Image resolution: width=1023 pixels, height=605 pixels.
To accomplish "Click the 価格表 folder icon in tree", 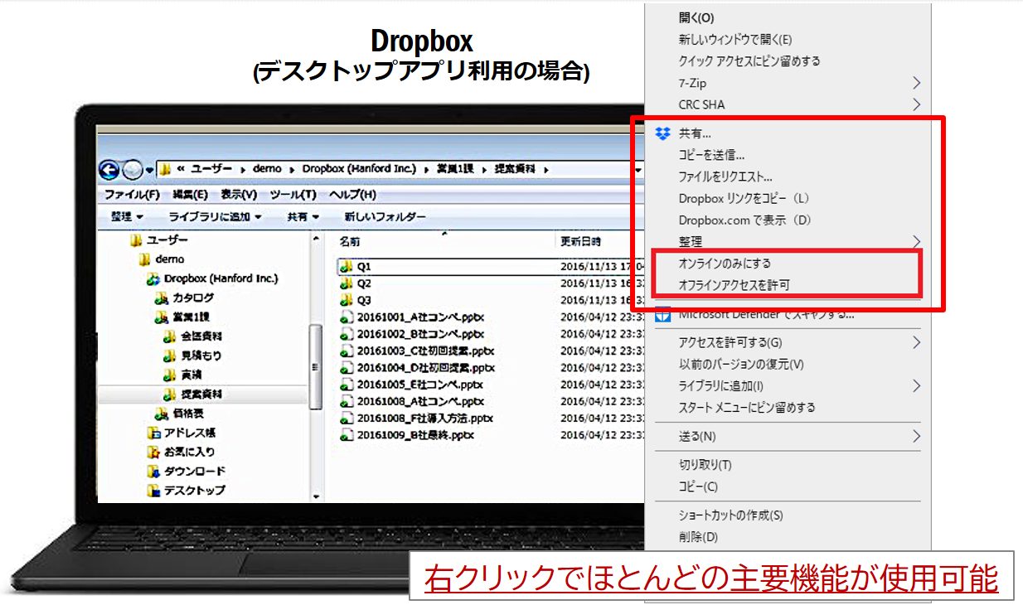I will 162,414.
